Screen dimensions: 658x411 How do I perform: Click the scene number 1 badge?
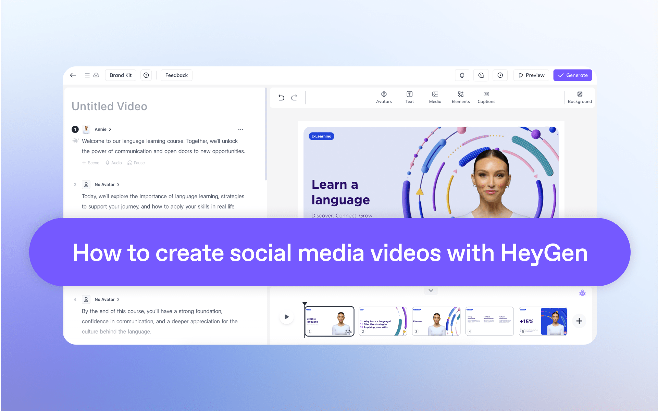tap(75, 129)
